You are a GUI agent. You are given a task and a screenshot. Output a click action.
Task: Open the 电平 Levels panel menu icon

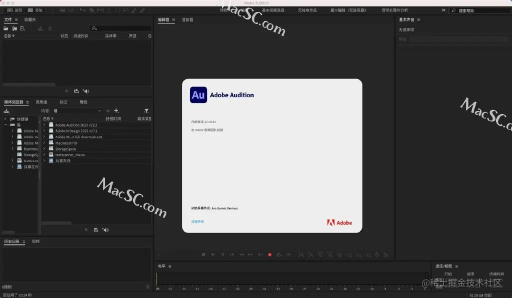(x=170, y=266)
